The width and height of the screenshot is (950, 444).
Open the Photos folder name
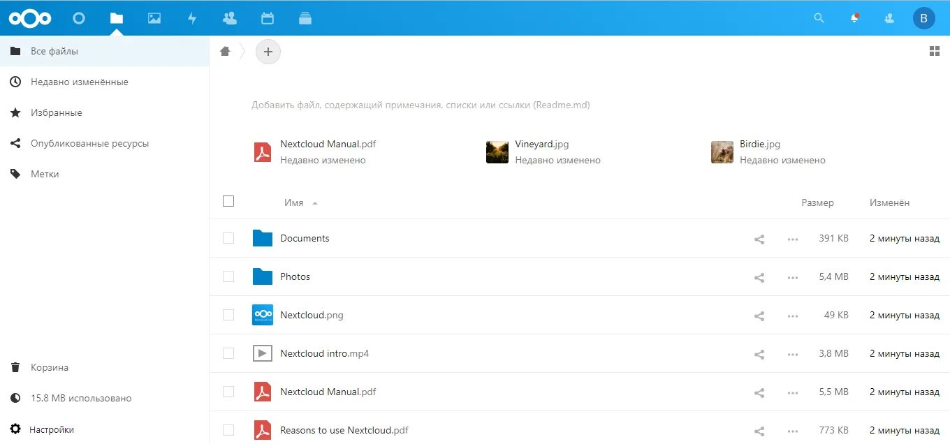point(295,276)
